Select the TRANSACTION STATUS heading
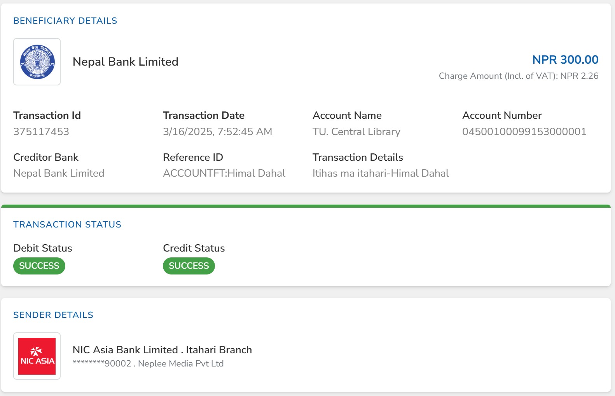The image size is (615, 396). click(x=67, y=225)
